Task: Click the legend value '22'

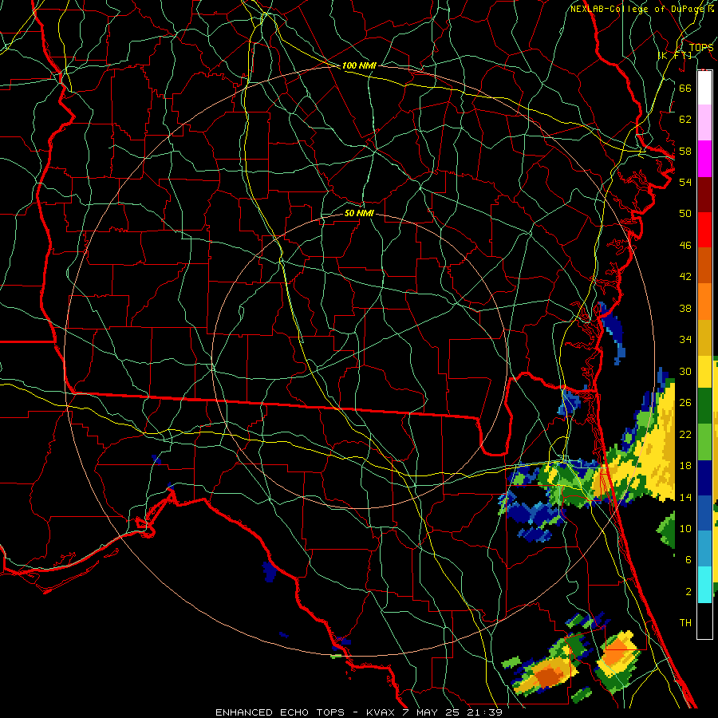Action: click(x=685, y=434)
